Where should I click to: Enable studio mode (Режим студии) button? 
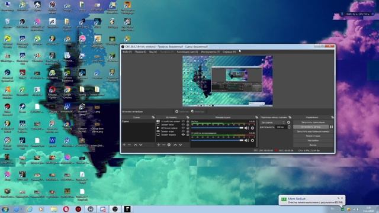pyautogui.click(x=313, y=136)
